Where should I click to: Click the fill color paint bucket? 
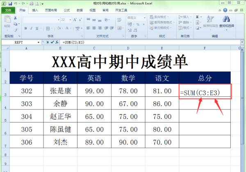tap(59, 28)
